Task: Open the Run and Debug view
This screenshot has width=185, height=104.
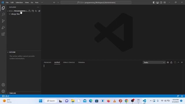Action: tap(3, 27)
